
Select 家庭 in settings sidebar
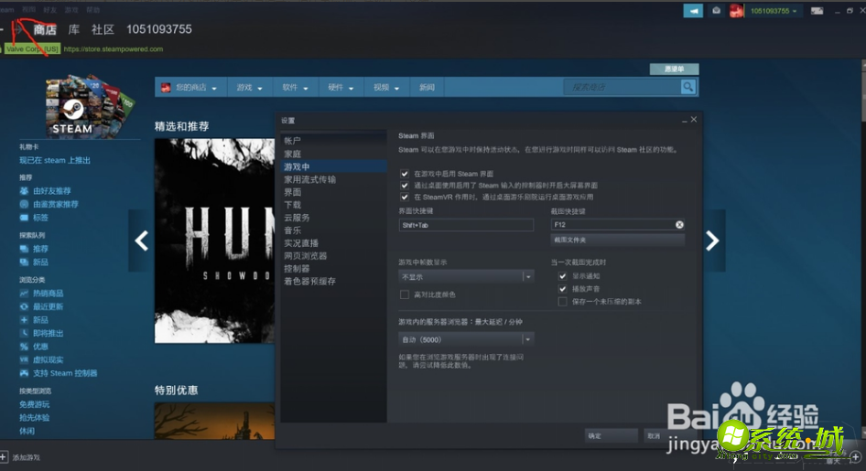pyautogui.click(x=333, y=154)
